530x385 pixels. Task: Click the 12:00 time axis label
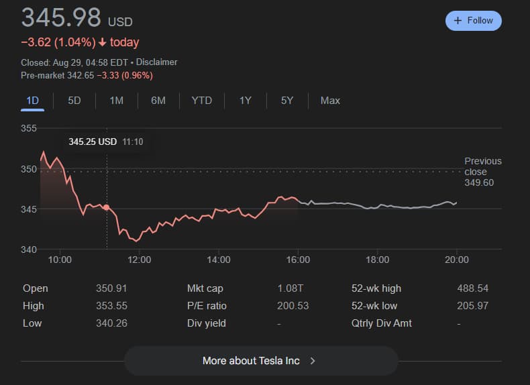point(140,260)
